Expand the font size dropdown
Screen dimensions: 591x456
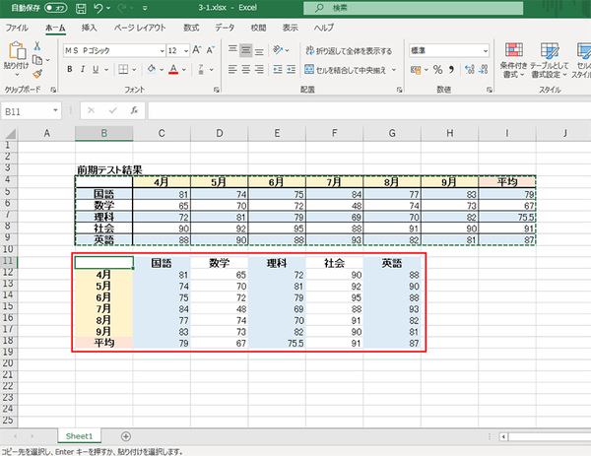coord(184,50)
